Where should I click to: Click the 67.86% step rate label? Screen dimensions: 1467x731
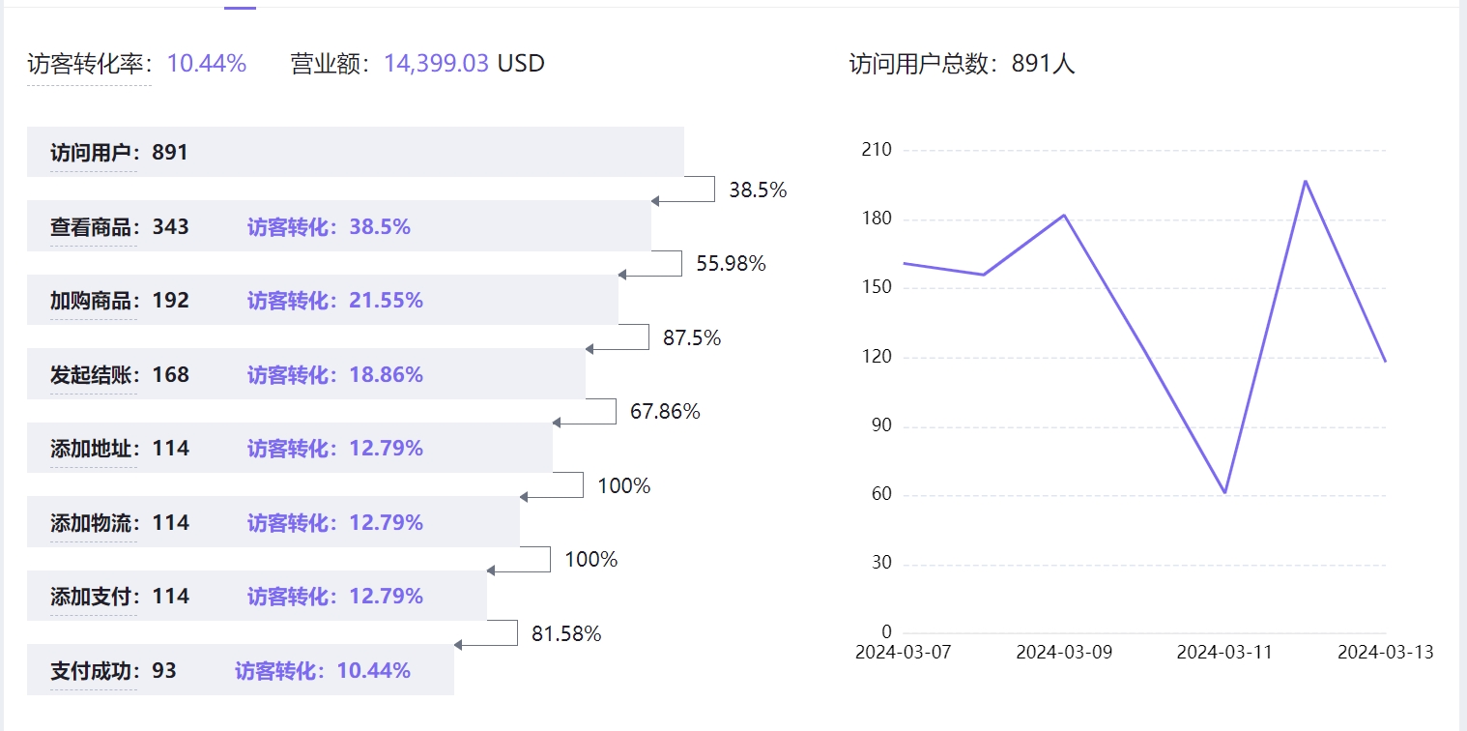(x=665, y=412)
